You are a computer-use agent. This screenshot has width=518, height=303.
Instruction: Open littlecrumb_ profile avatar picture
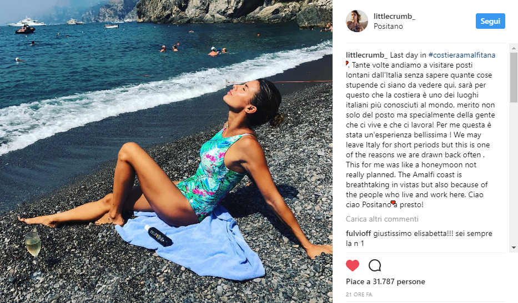point(357,21)
